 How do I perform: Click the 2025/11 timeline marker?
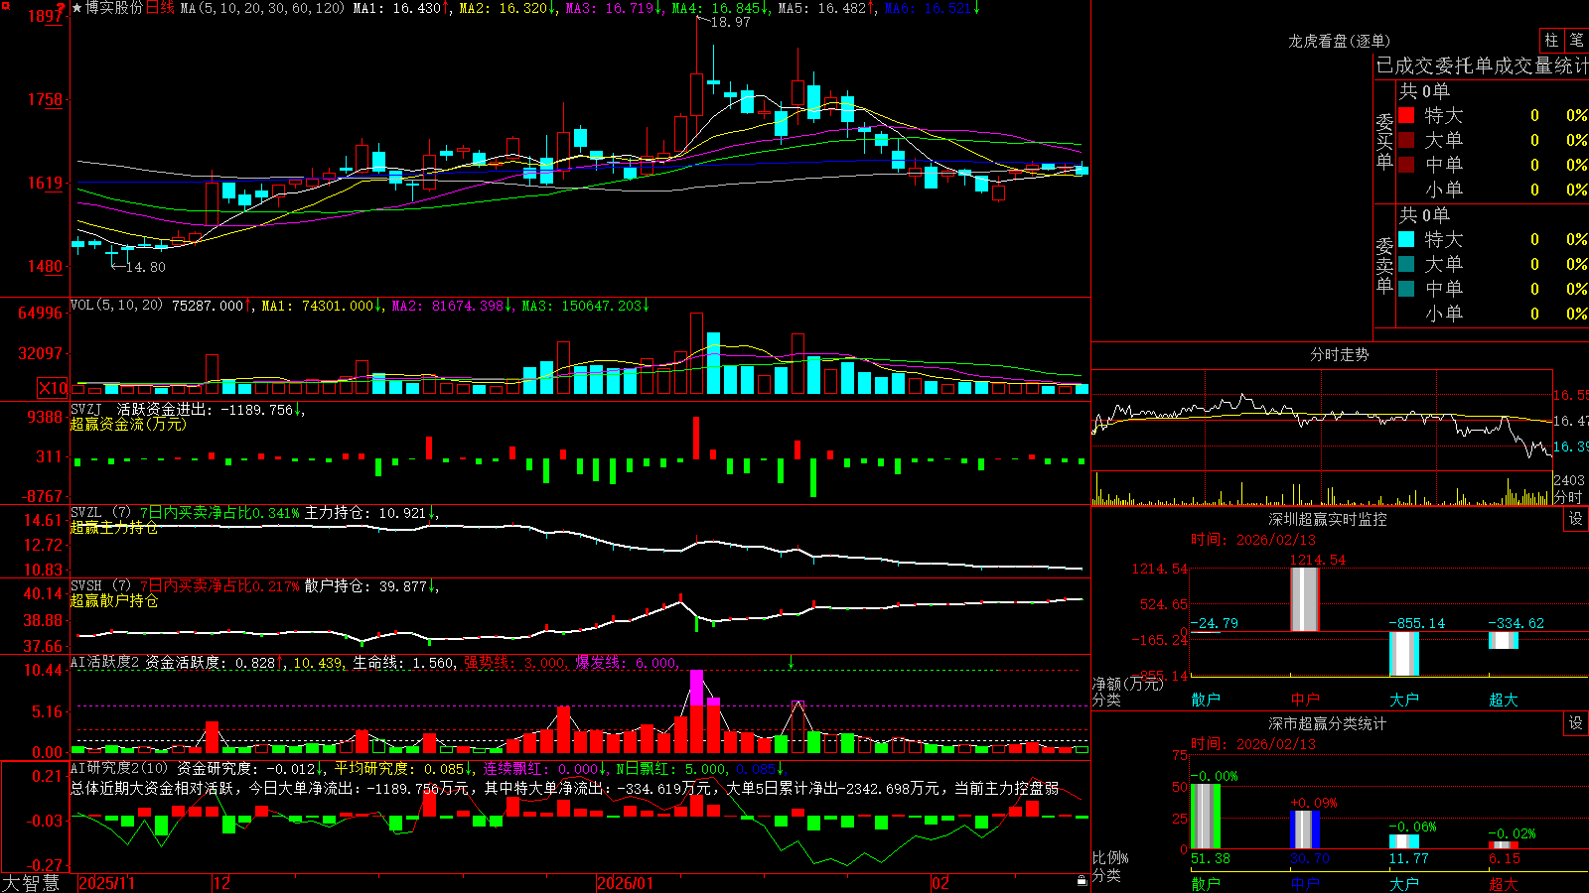tap(106, 883)
